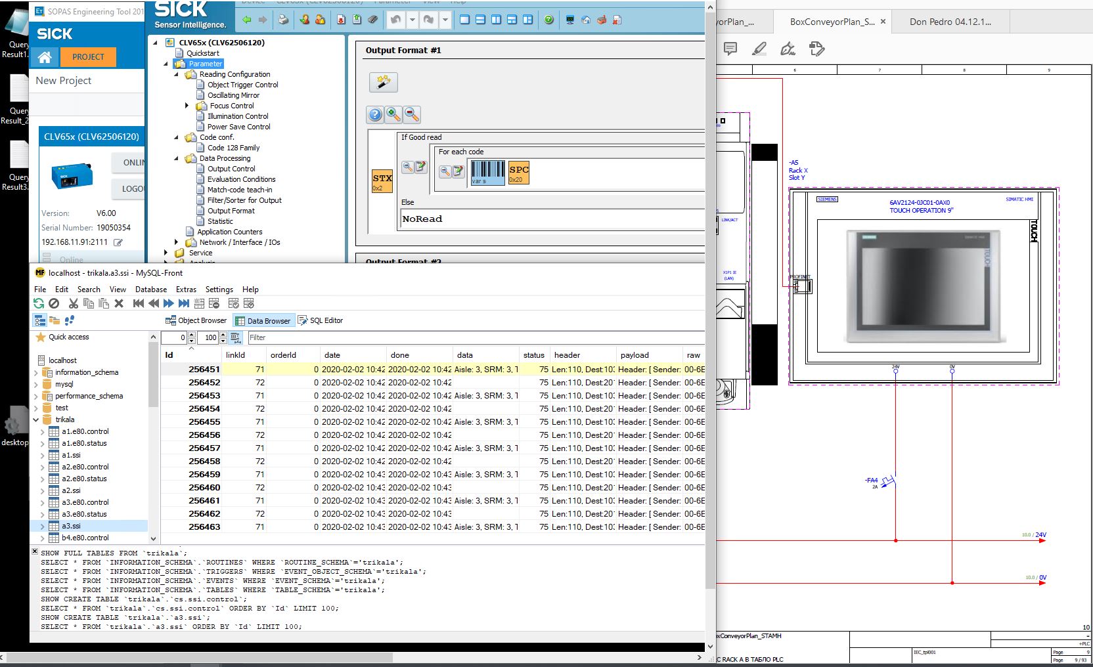Image resolution: width=1093 pixels, height=667 pixels.
Task: Collapse the trikala database node
Action: tap(35, 420)
